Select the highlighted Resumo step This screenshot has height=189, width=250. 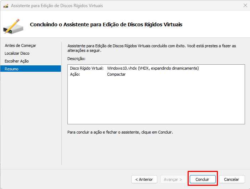tap(11, 69)
